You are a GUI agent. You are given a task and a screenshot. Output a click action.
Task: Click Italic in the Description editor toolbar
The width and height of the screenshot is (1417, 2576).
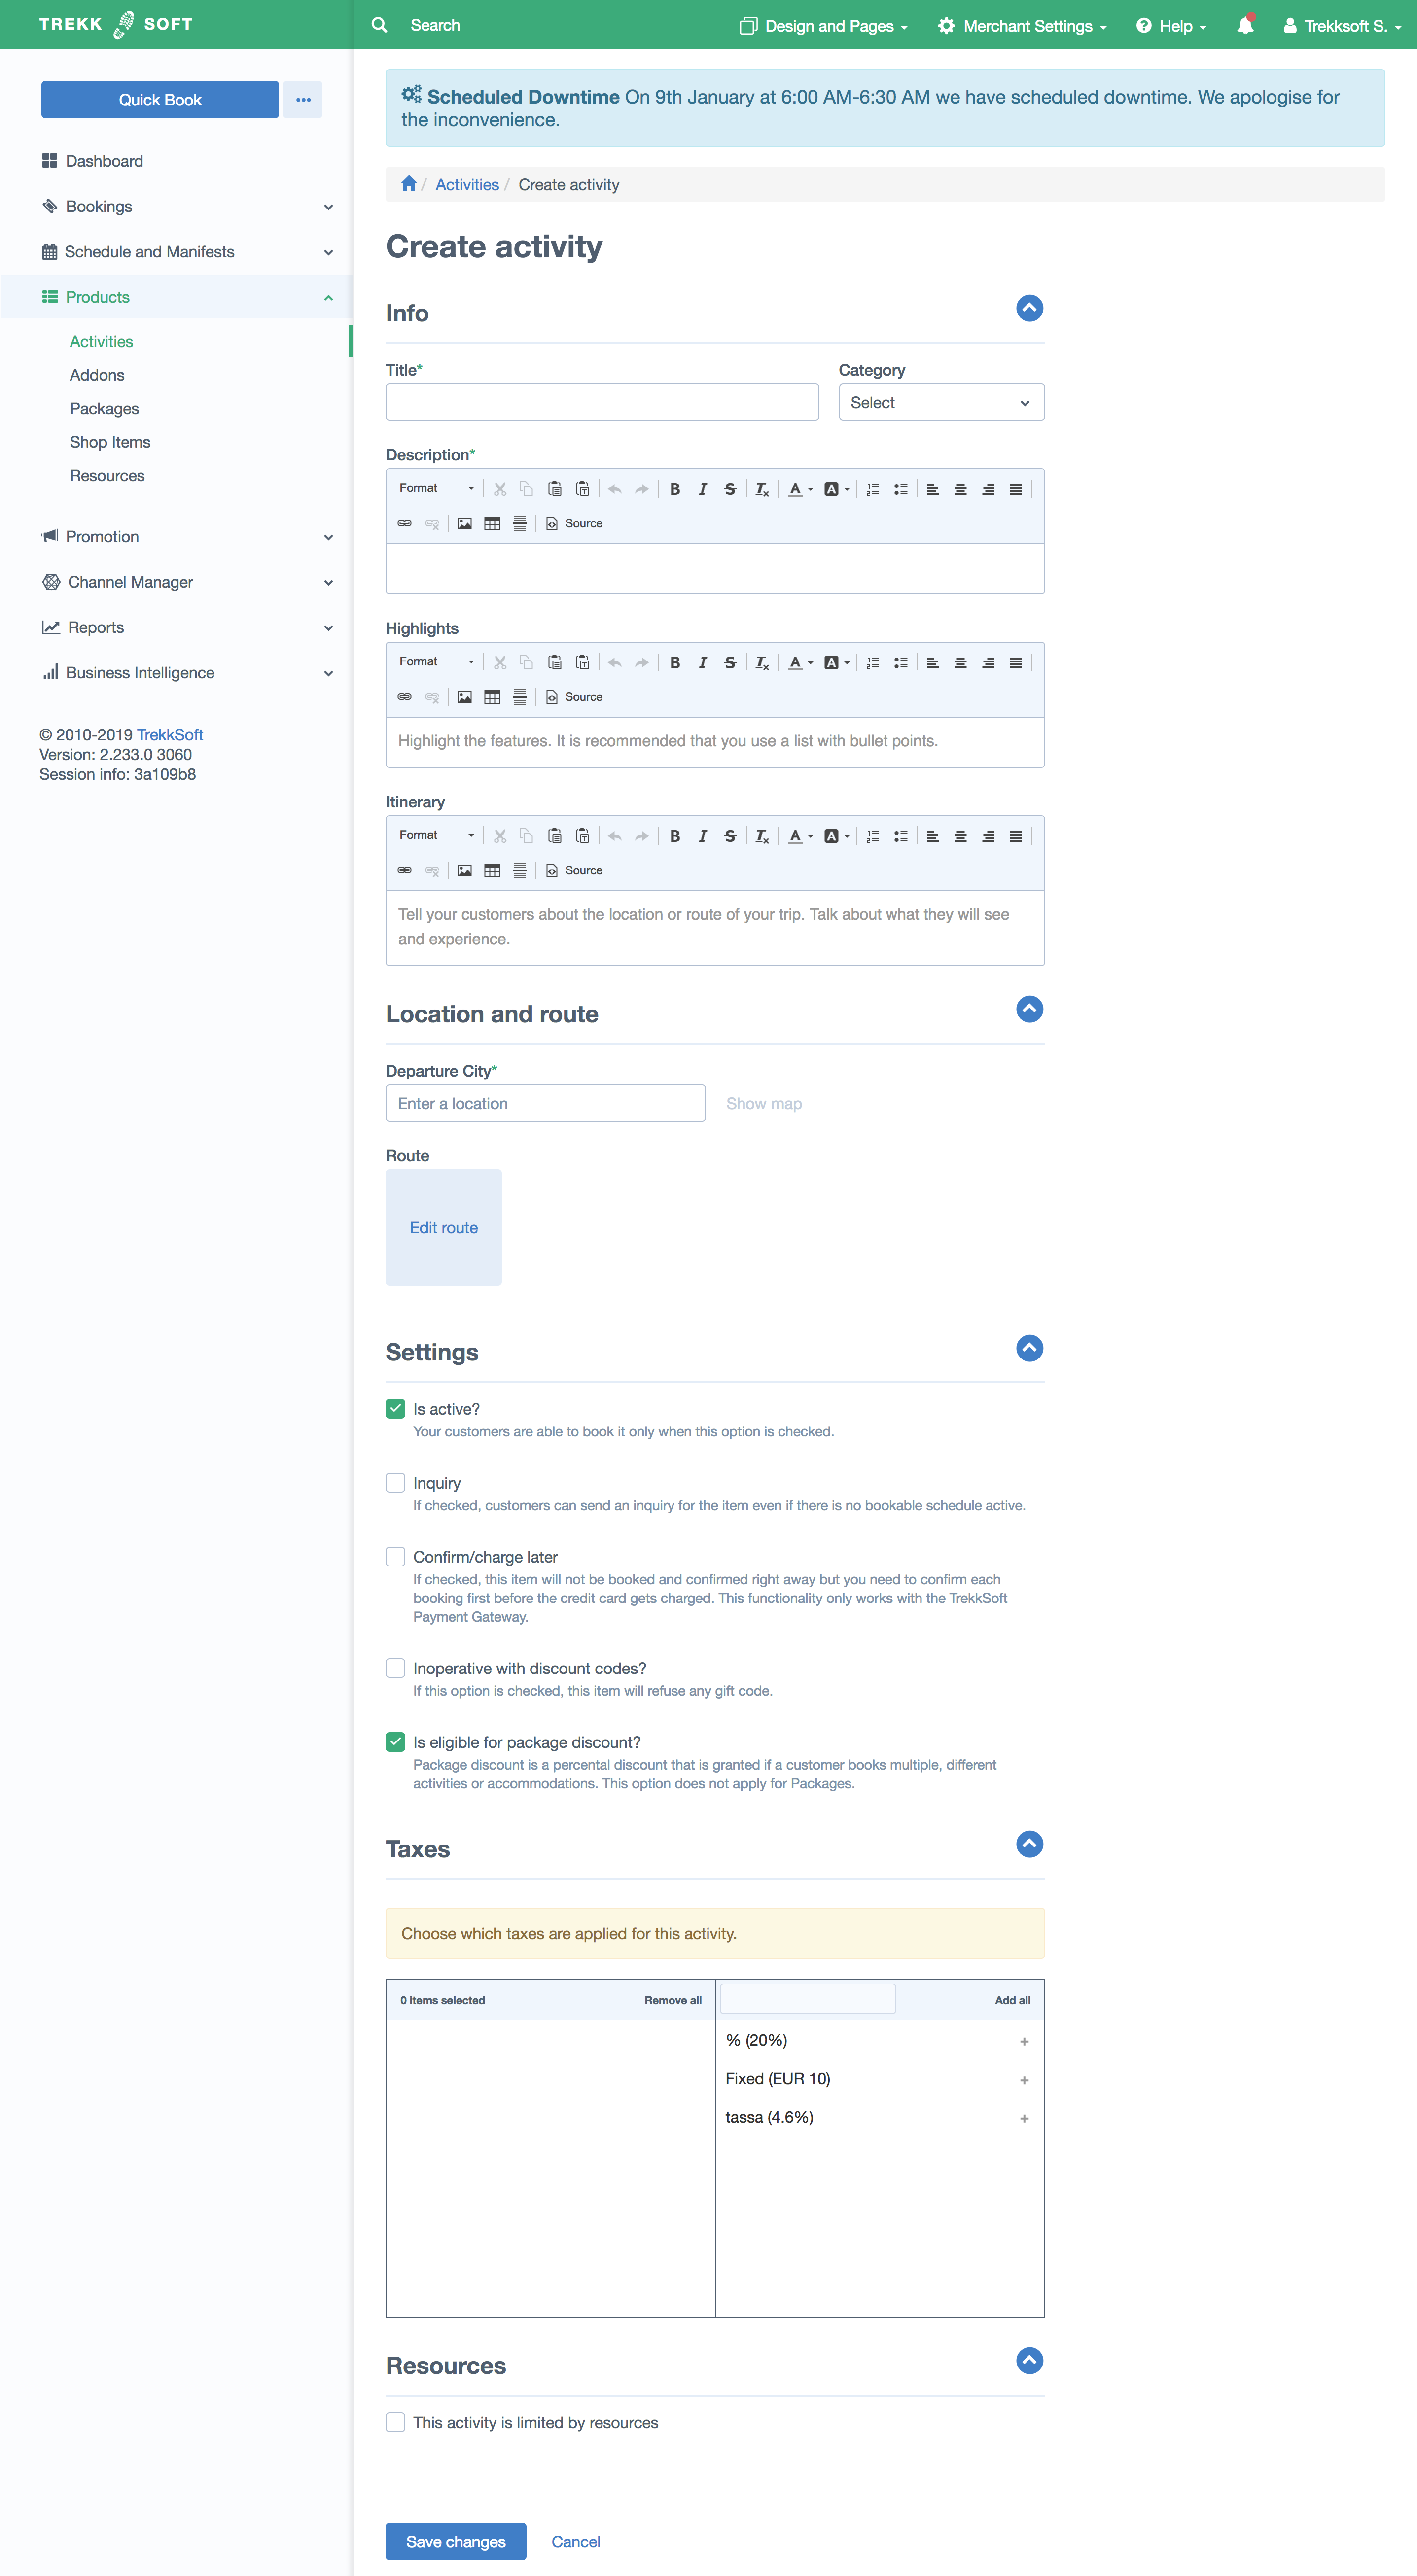[x=702, y=489]
